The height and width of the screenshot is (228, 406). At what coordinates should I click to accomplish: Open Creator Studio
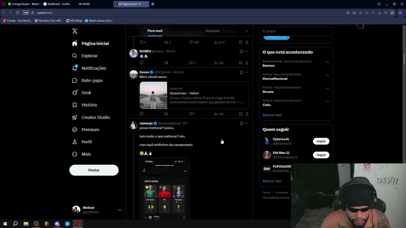[91, 117]
